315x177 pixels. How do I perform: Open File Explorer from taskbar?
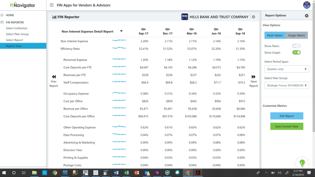click(x=34, y=173)
